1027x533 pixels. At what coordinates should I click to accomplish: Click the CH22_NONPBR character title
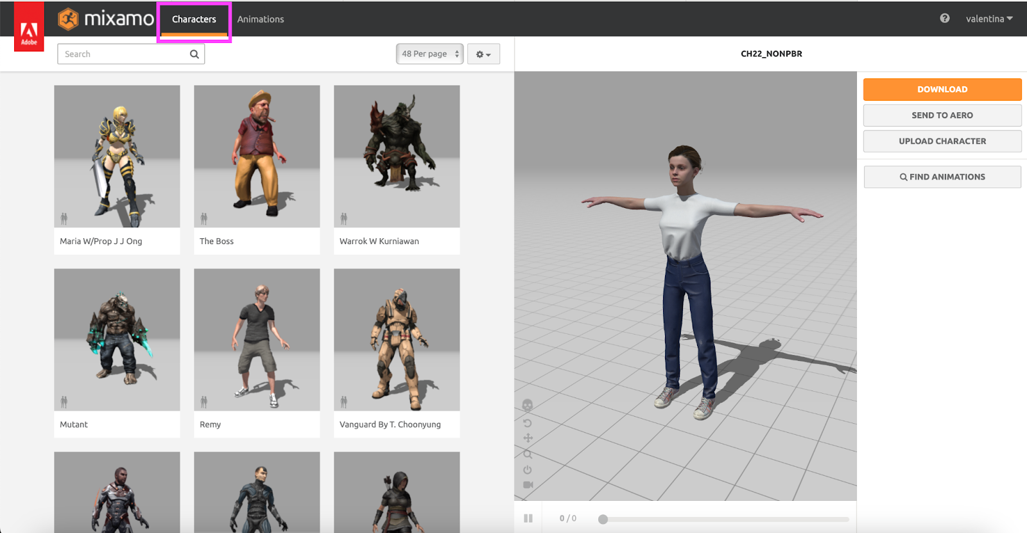[772, 54]
